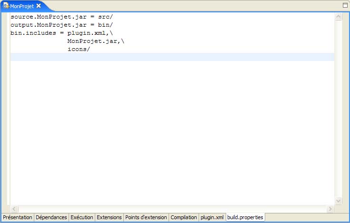Click the plugin icon on MonProjet tab
This screenshot has height=223, width=350.
pos(6,6)
